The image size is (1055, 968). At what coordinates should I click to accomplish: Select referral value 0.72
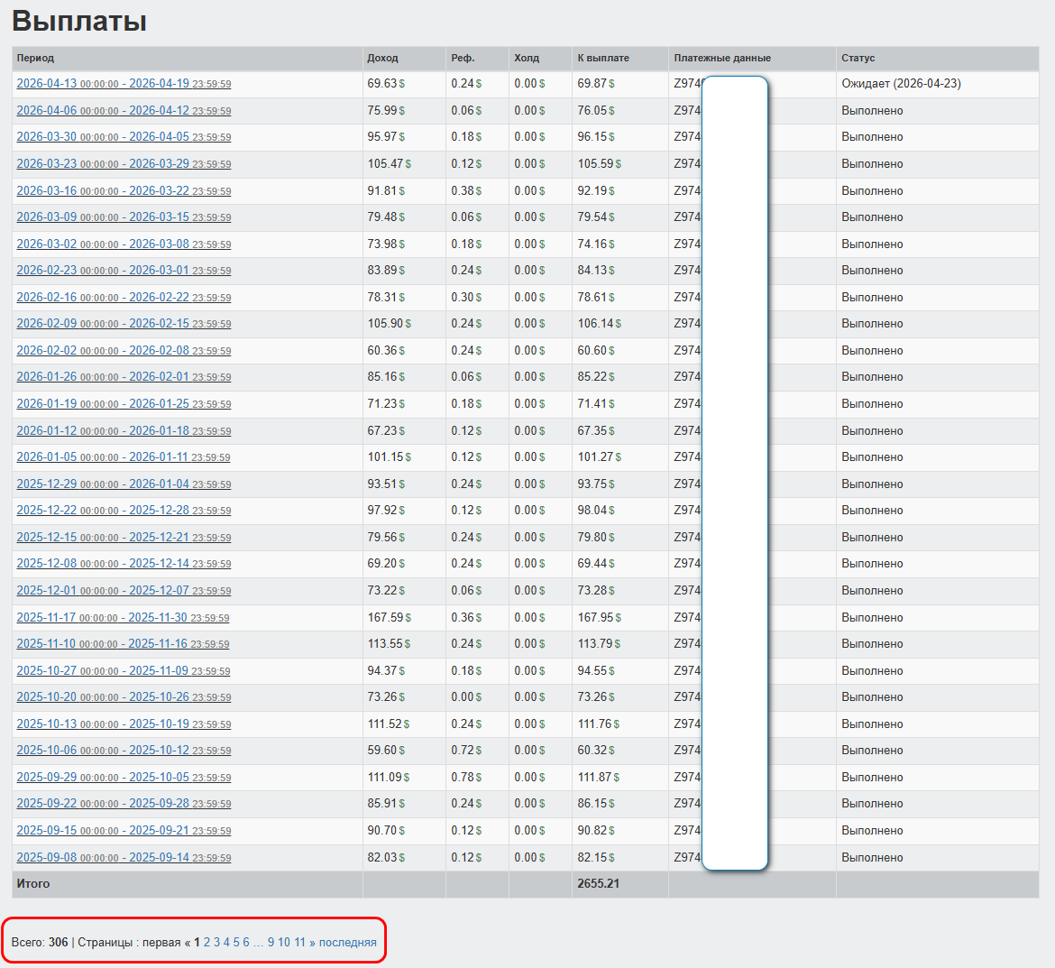tap(466, 749)
